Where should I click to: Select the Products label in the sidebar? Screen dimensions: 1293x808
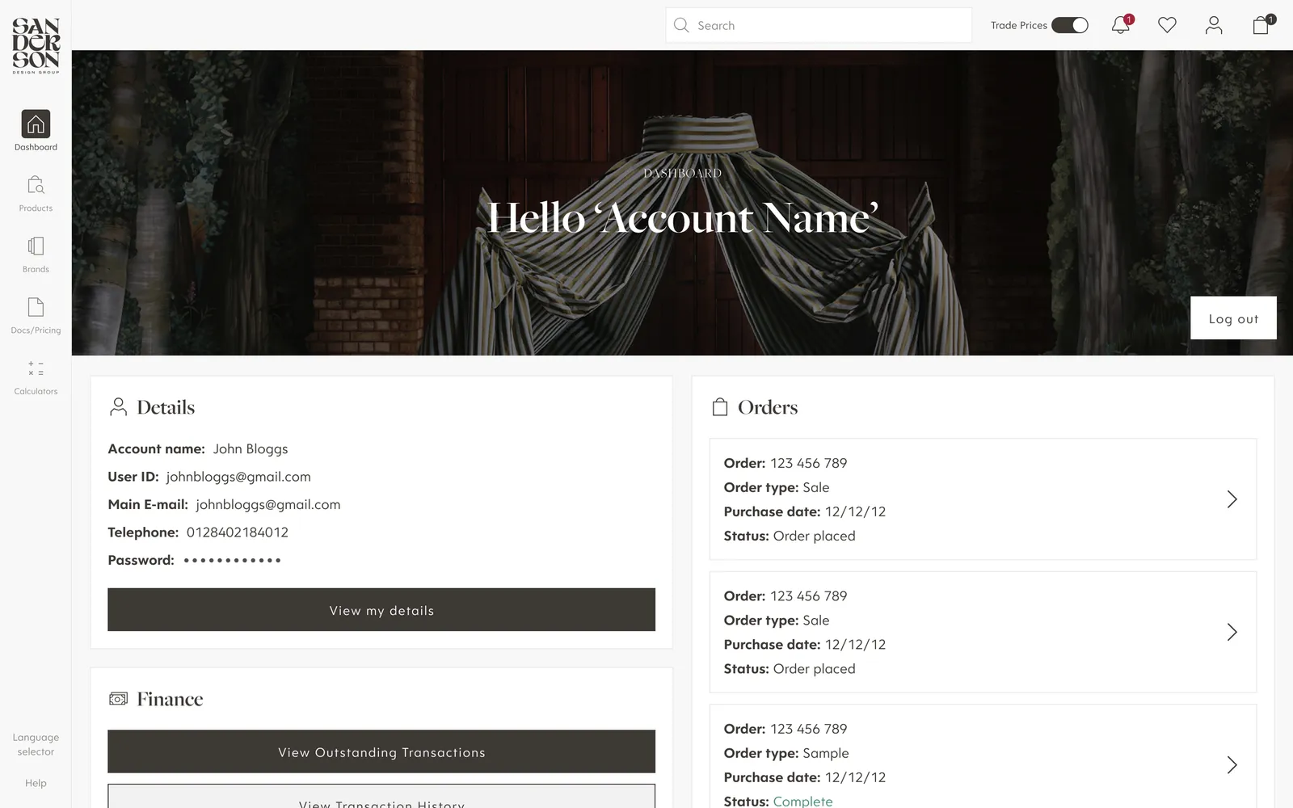pyautogui.click(x=36, y=208)
